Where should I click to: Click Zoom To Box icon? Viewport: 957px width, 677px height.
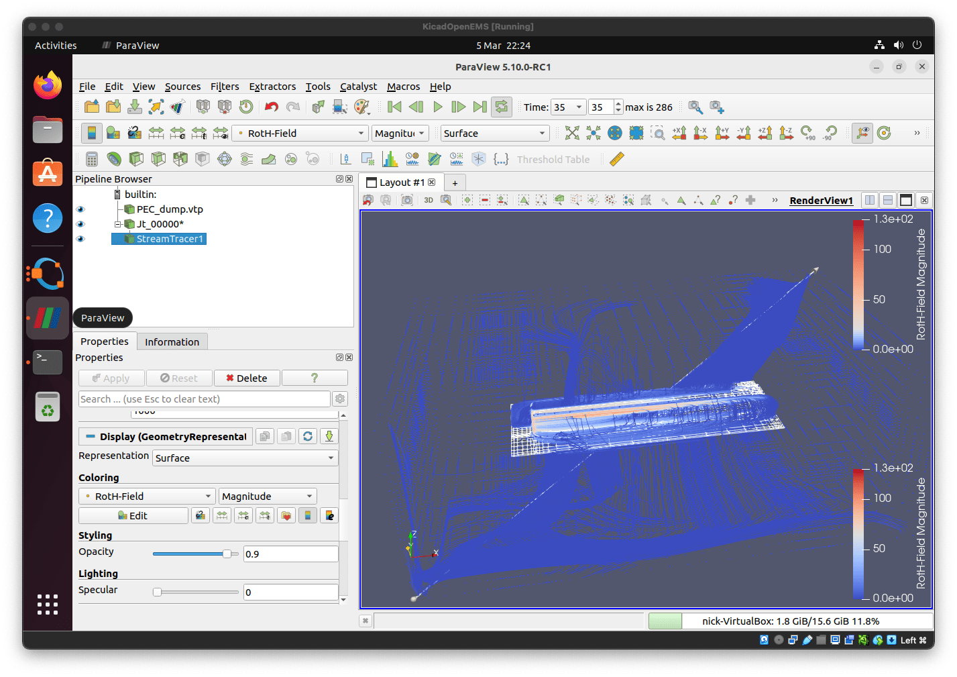click(658, 133)
